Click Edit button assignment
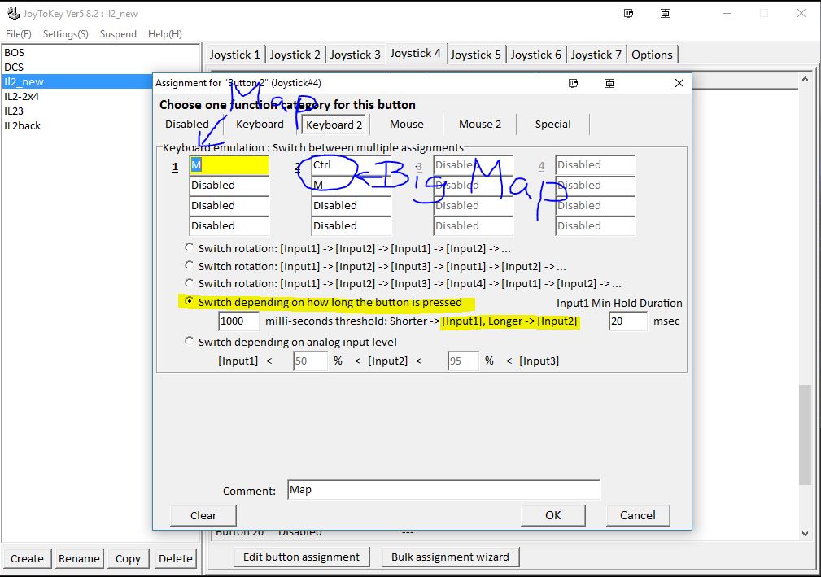This screenshot has height=577, width=821. [x=302, y=557]
